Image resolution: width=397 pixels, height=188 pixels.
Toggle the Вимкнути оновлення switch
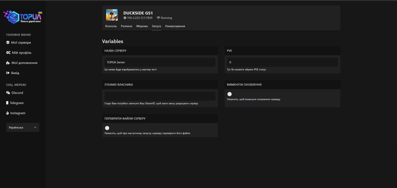(x=230, y=94)
